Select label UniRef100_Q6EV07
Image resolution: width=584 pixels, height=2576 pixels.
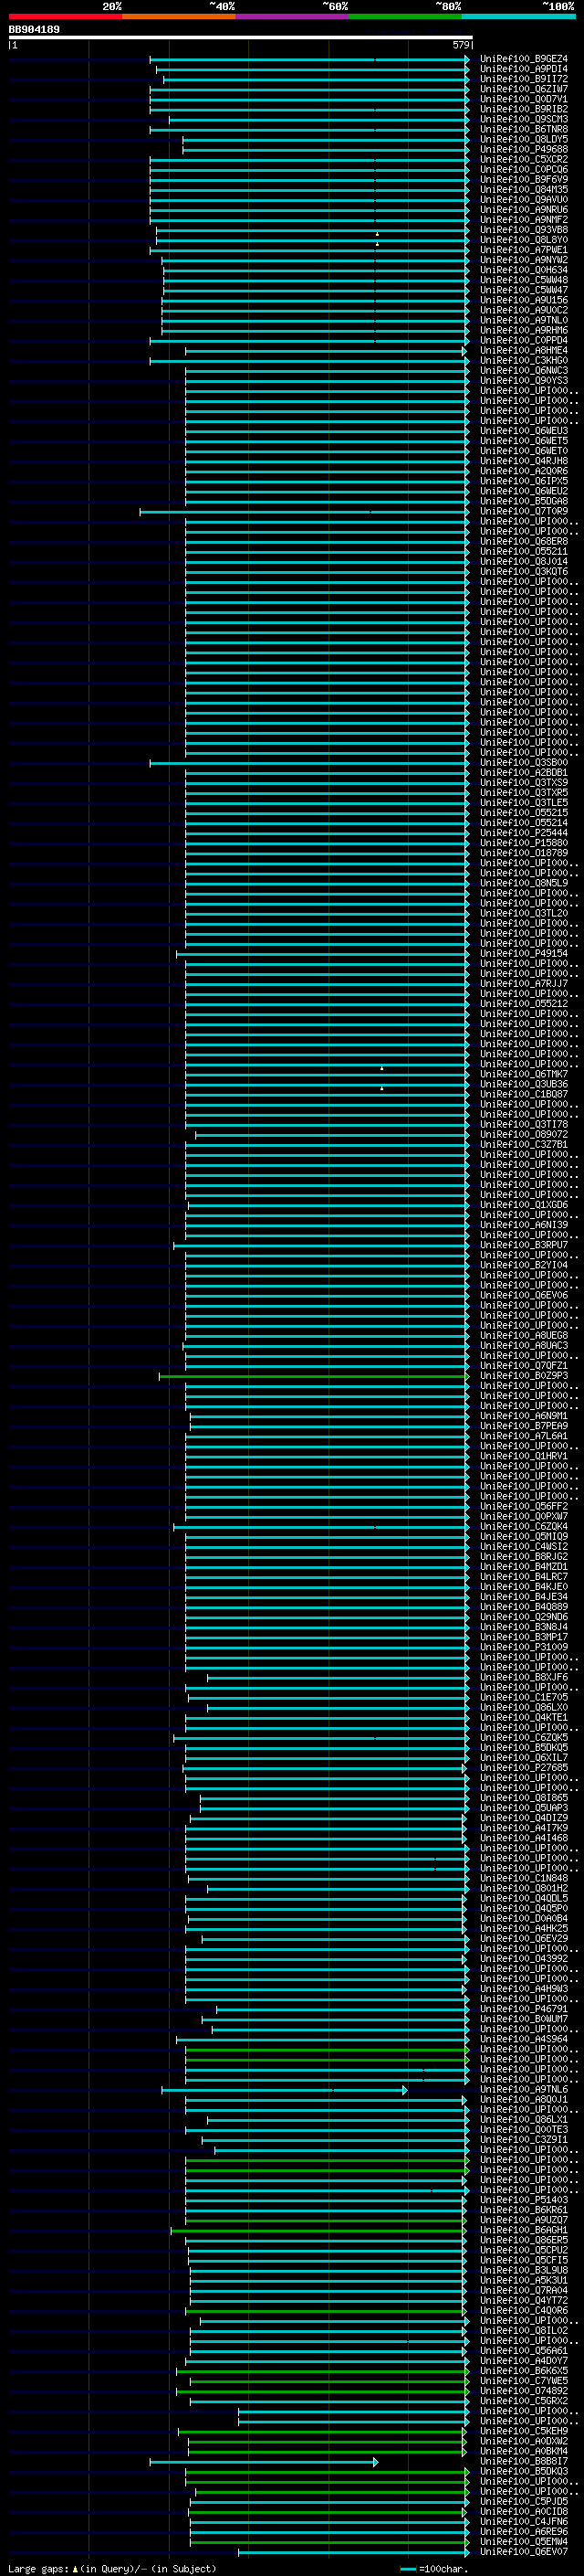[524, 2551]
